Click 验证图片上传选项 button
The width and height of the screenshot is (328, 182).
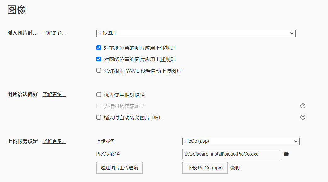pos(119,168)
